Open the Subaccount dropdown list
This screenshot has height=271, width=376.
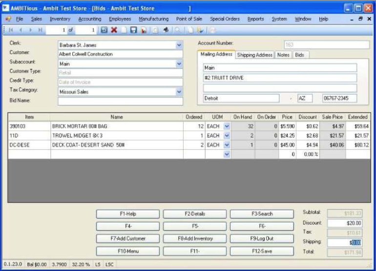178,64
